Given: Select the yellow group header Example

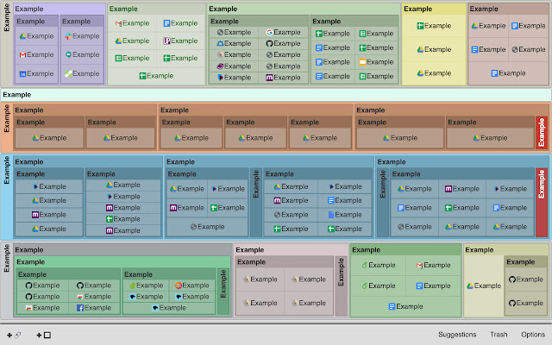Looking at the screenshot, I should pyautogui.click(x=417, y=9).
